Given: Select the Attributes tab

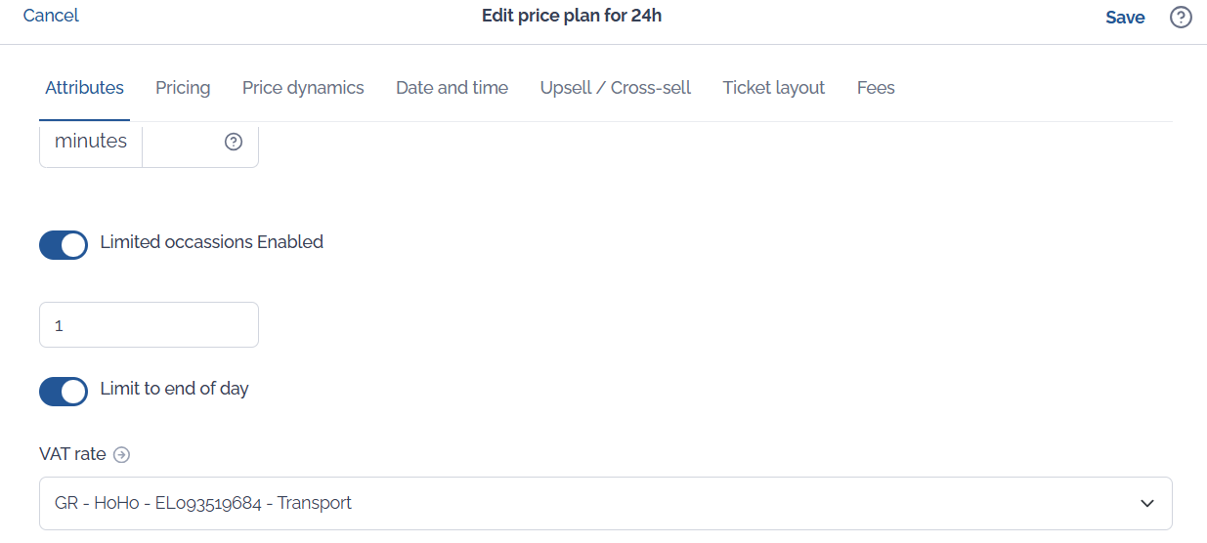Looking at the screenshot, I should (x=84, y=88).
